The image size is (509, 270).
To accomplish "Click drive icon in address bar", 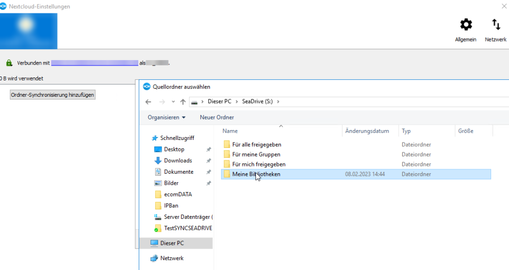I will [x=194, y=102].
